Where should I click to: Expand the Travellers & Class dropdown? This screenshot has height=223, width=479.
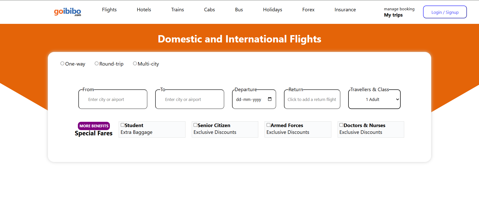click(x=374, y=99)
